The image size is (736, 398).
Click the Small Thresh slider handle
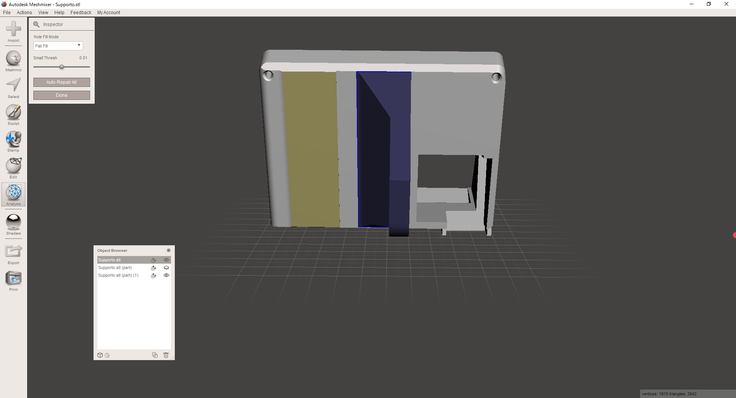point(62,67)
